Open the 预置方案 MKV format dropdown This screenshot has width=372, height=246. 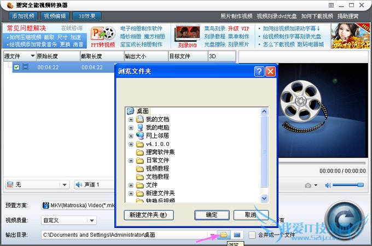(78, 205)
